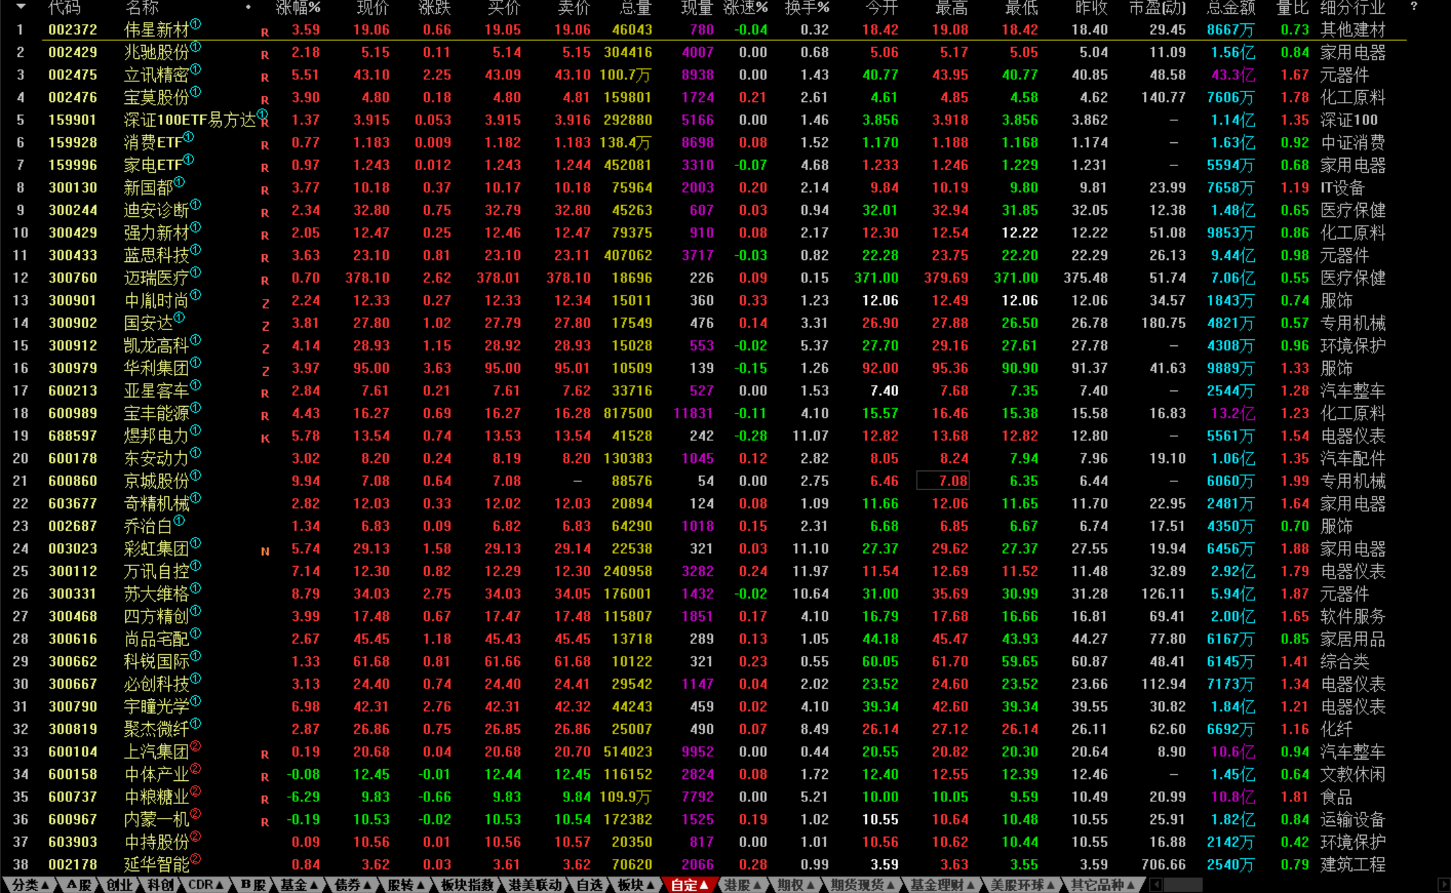
Task: Click the bottom horizontal scrollbar thumb
Action: [1182, 885]
